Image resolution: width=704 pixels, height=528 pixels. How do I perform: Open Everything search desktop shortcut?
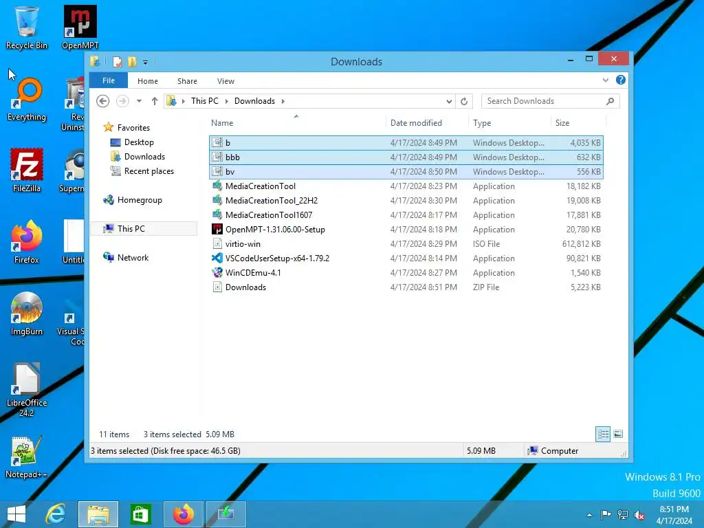tap(27, 100)
